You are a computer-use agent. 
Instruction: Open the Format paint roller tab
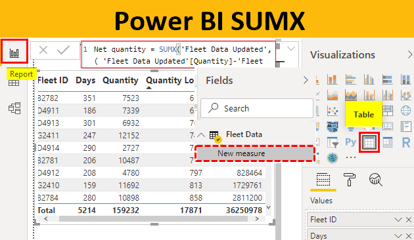click(350, 180)
